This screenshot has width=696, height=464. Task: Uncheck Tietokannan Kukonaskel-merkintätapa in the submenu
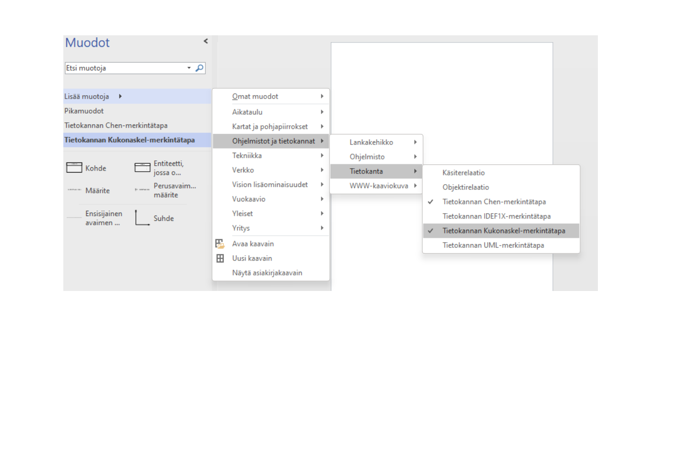coord(503,231)
